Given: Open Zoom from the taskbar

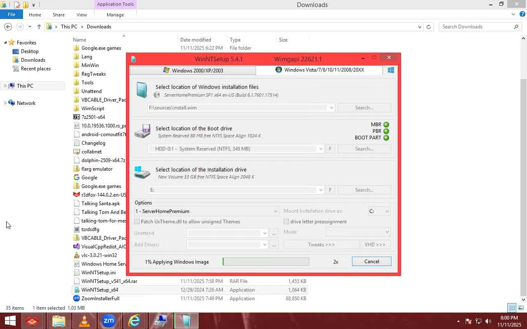Looking at the screenshot, I should click(109, 321).
